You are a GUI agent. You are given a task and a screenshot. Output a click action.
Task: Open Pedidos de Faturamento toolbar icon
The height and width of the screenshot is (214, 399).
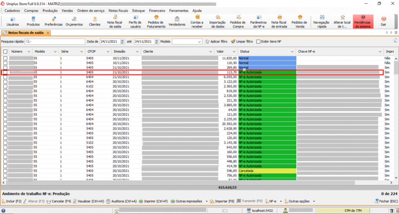click(x=156, y=21)
